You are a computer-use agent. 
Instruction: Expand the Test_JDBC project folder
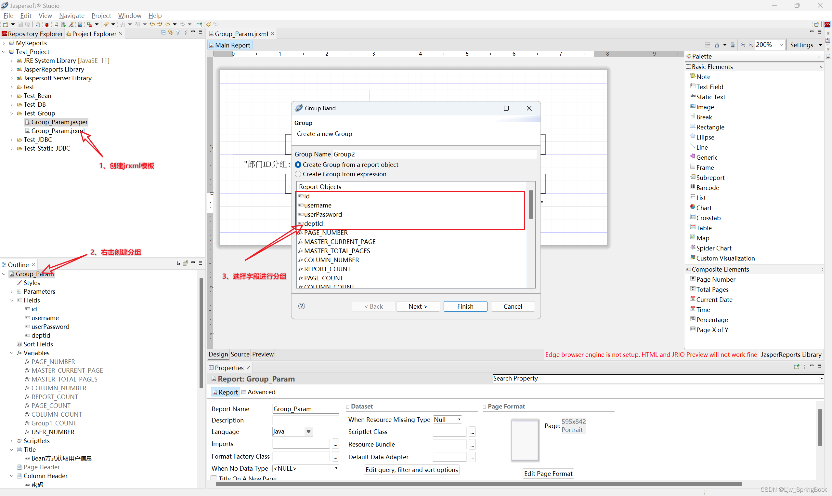coord(12,140)
